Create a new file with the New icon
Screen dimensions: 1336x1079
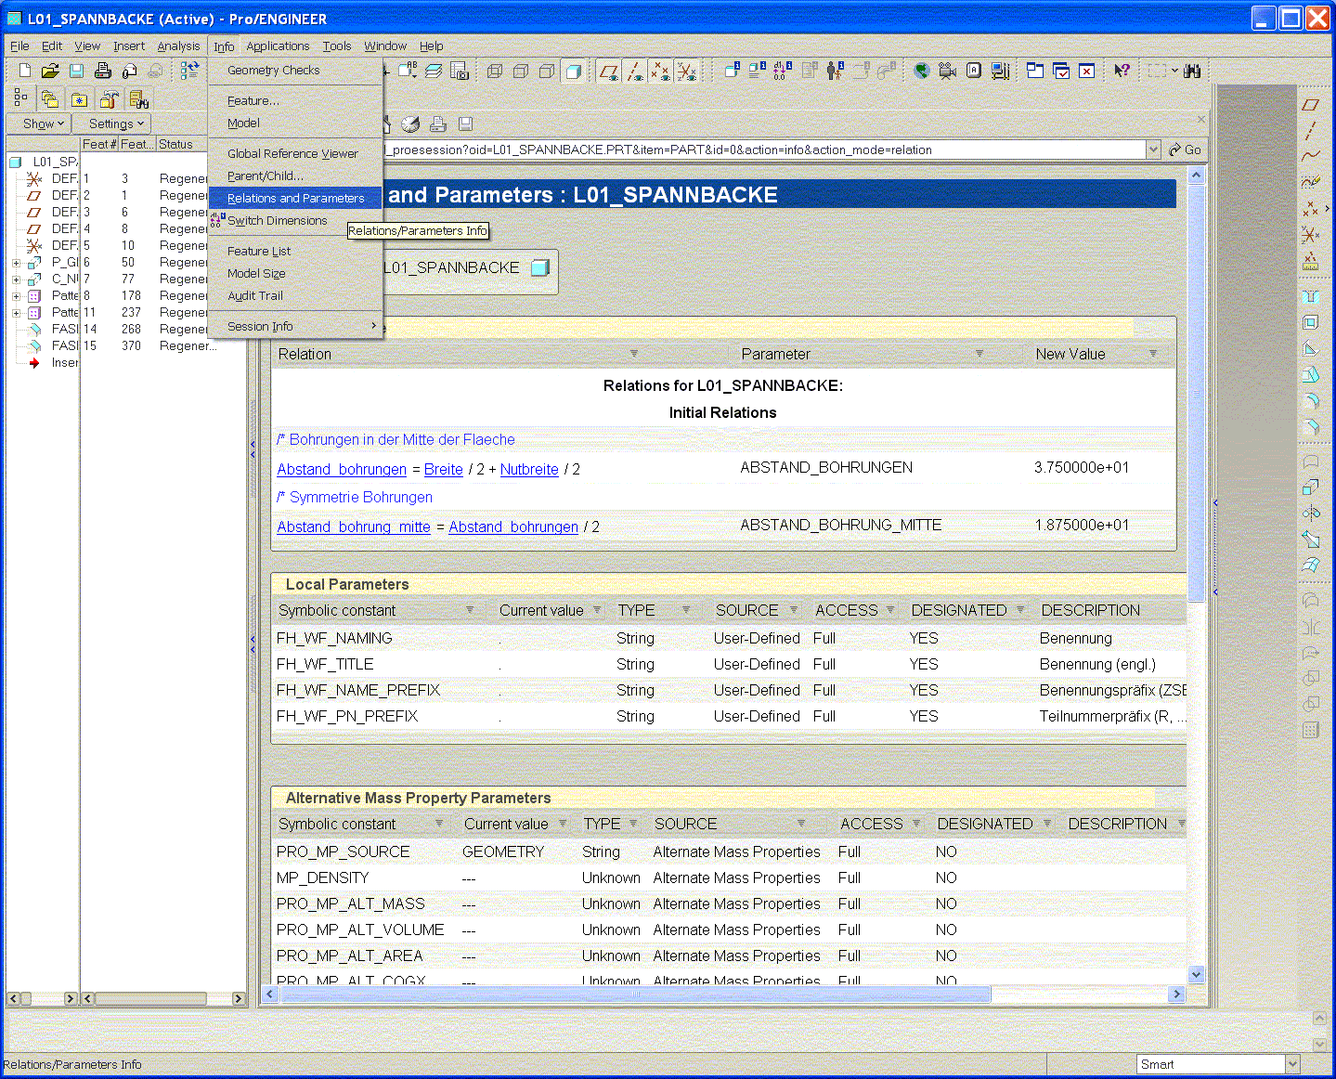coord(25,71)
